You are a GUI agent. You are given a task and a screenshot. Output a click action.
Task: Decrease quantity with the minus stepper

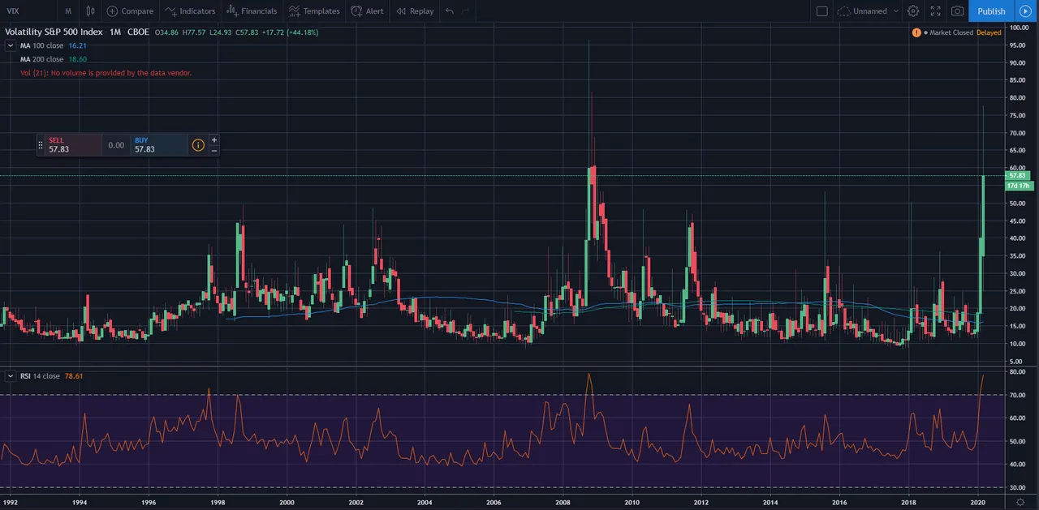pos(214,151)
